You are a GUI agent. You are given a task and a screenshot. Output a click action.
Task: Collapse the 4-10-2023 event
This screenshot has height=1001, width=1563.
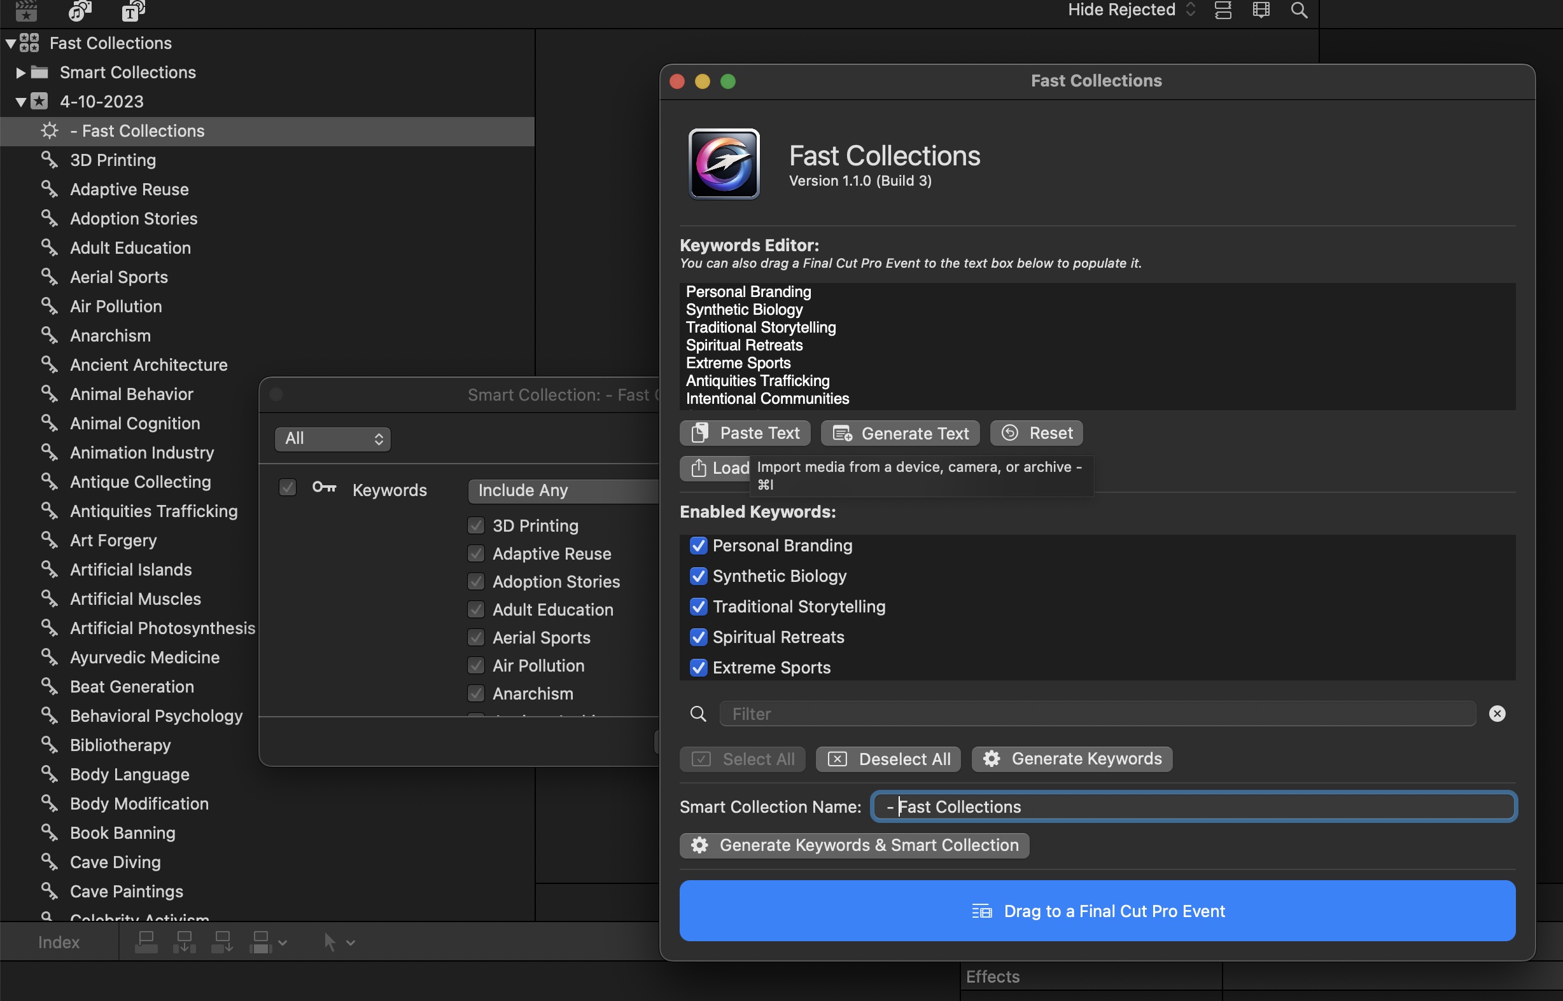click(20, 102)
